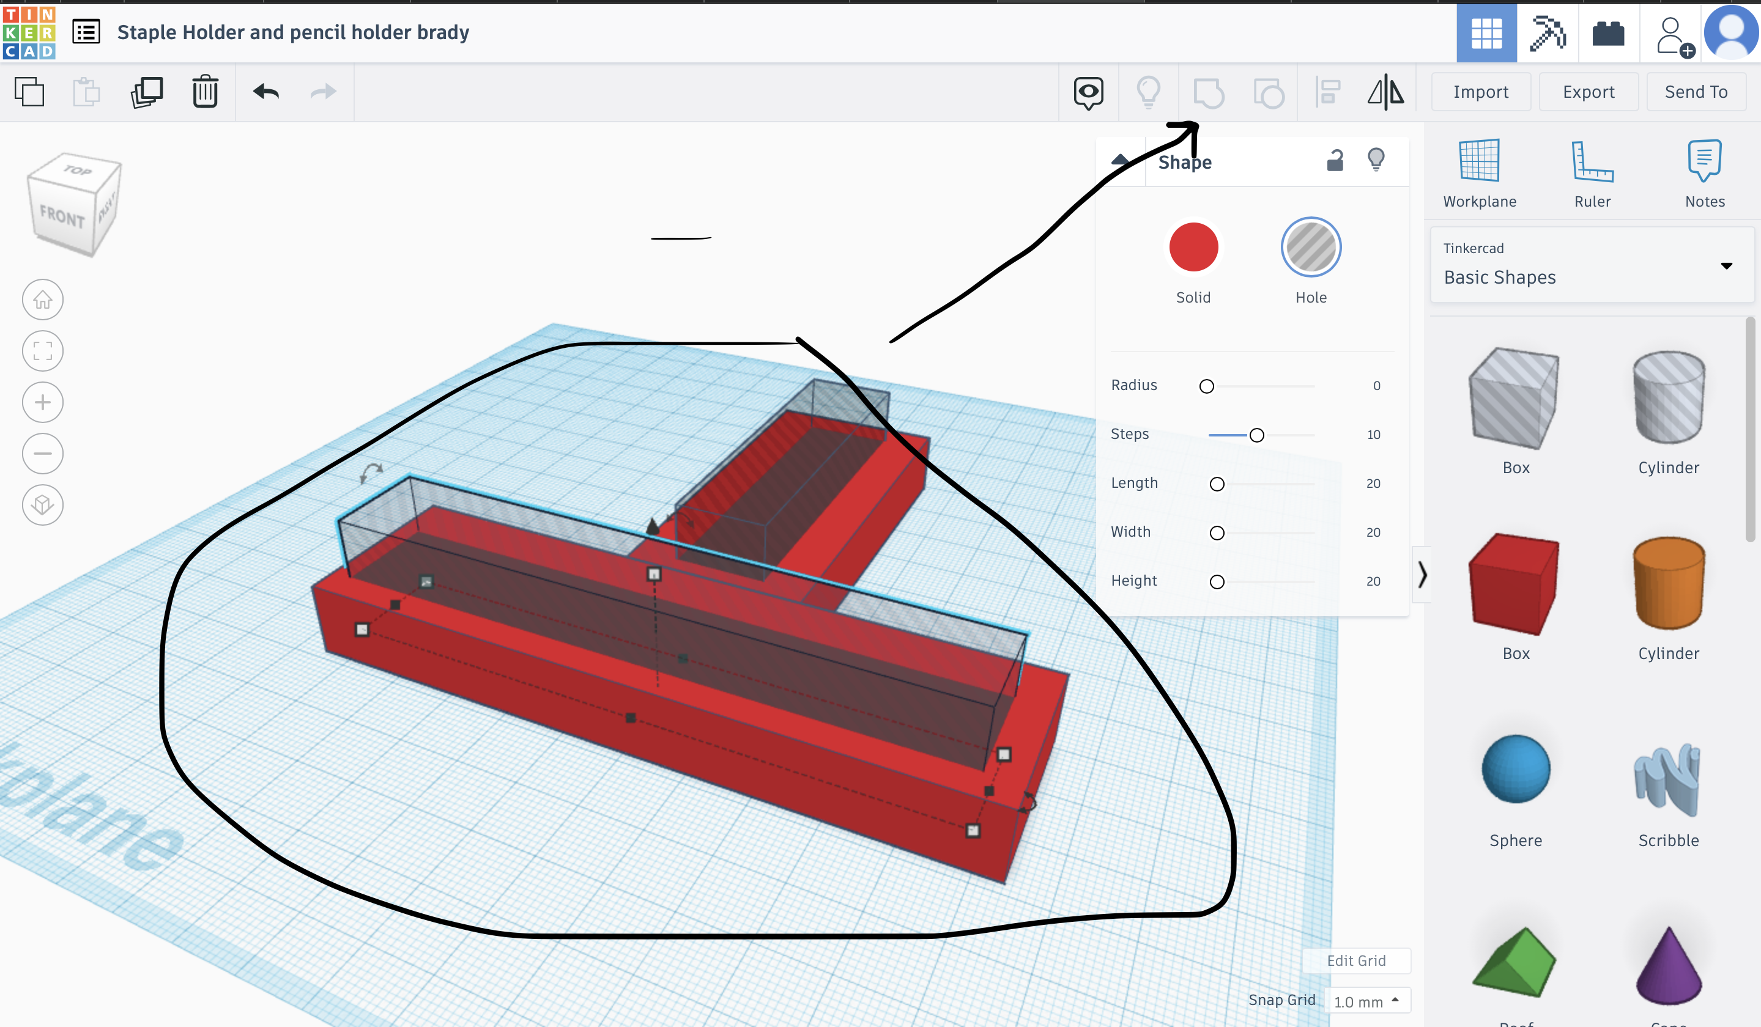Viewport: 1761px width, 1027px height.
Task: Group the selected shapes
Action: pos(1208,92)
